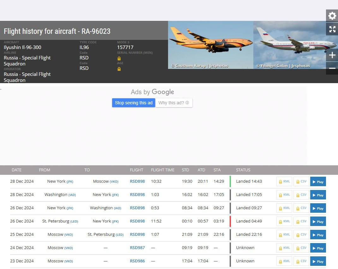Download CSV for Washington to New York flight
The image size is (338, 269).
pos(301,195)
